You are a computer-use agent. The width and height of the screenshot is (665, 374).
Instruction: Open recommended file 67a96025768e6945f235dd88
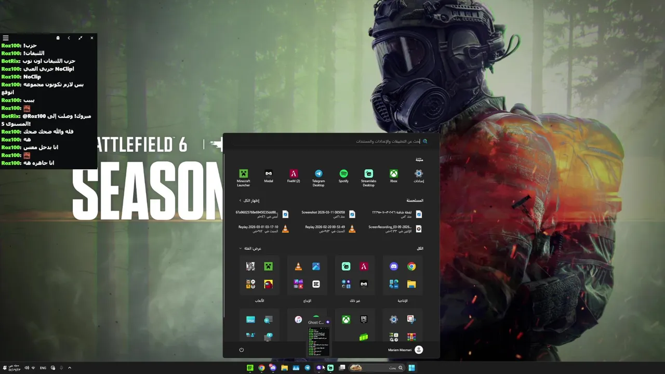261,214
